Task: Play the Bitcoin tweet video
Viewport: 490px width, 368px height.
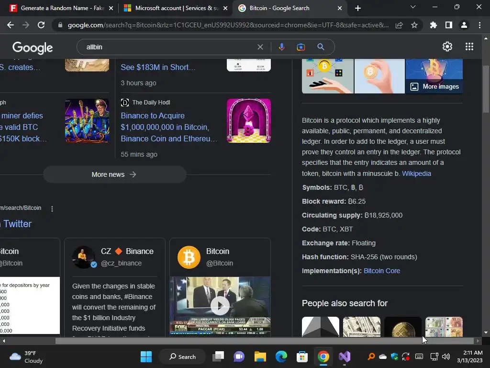Action: (x=220, y=306)
